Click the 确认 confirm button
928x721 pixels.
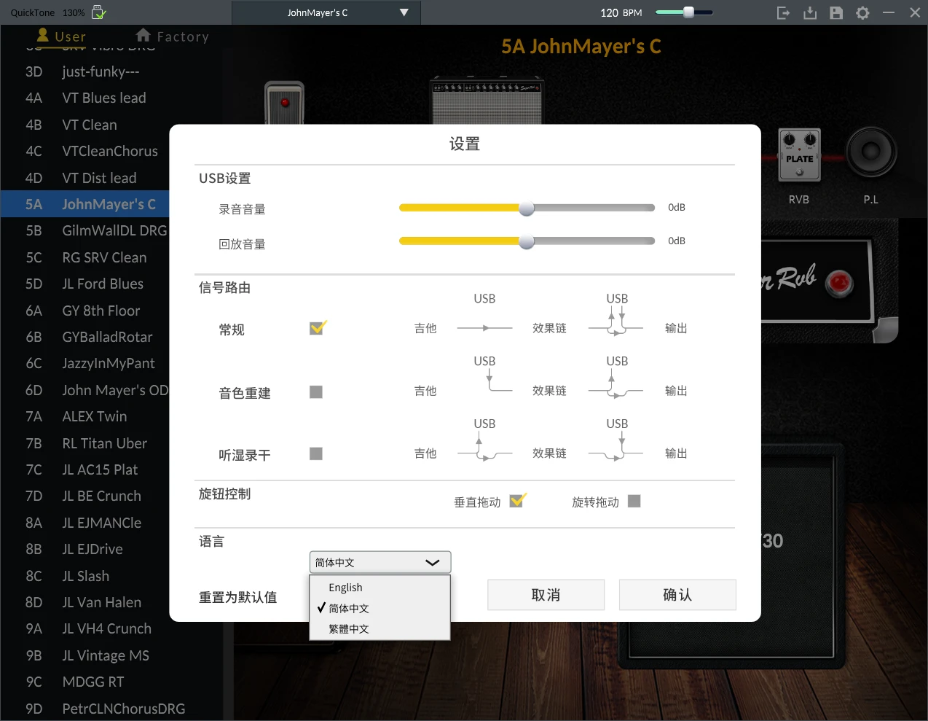coord(677,595)
